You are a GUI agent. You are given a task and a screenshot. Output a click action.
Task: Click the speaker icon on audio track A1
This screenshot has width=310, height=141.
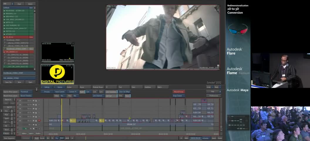pos(33,128)
